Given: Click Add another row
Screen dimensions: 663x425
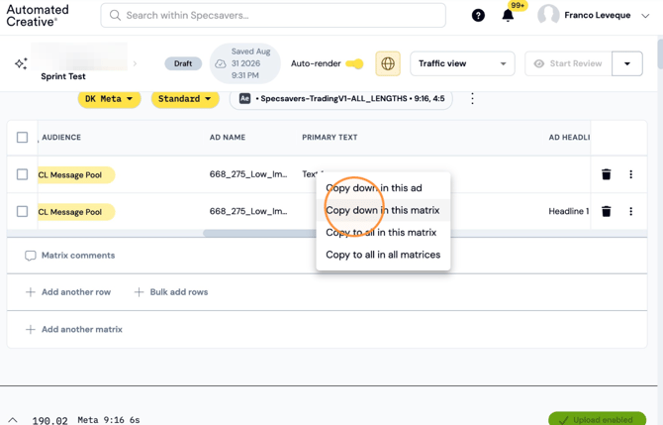Looking at the screenshot, I should click(x=68, y=292).
